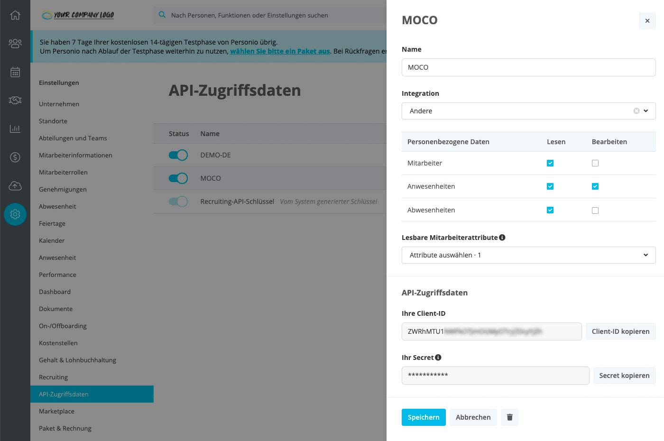Open Marketplace settings
664x441 pixels.
[x=56, y=411]
